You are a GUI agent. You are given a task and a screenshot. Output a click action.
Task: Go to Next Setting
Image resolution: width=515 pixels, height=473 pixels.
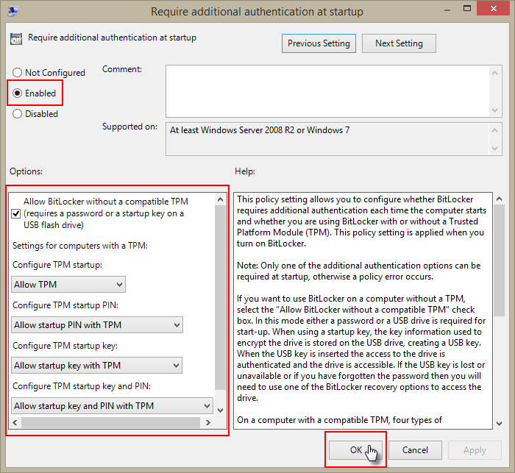tap(399, 43)
